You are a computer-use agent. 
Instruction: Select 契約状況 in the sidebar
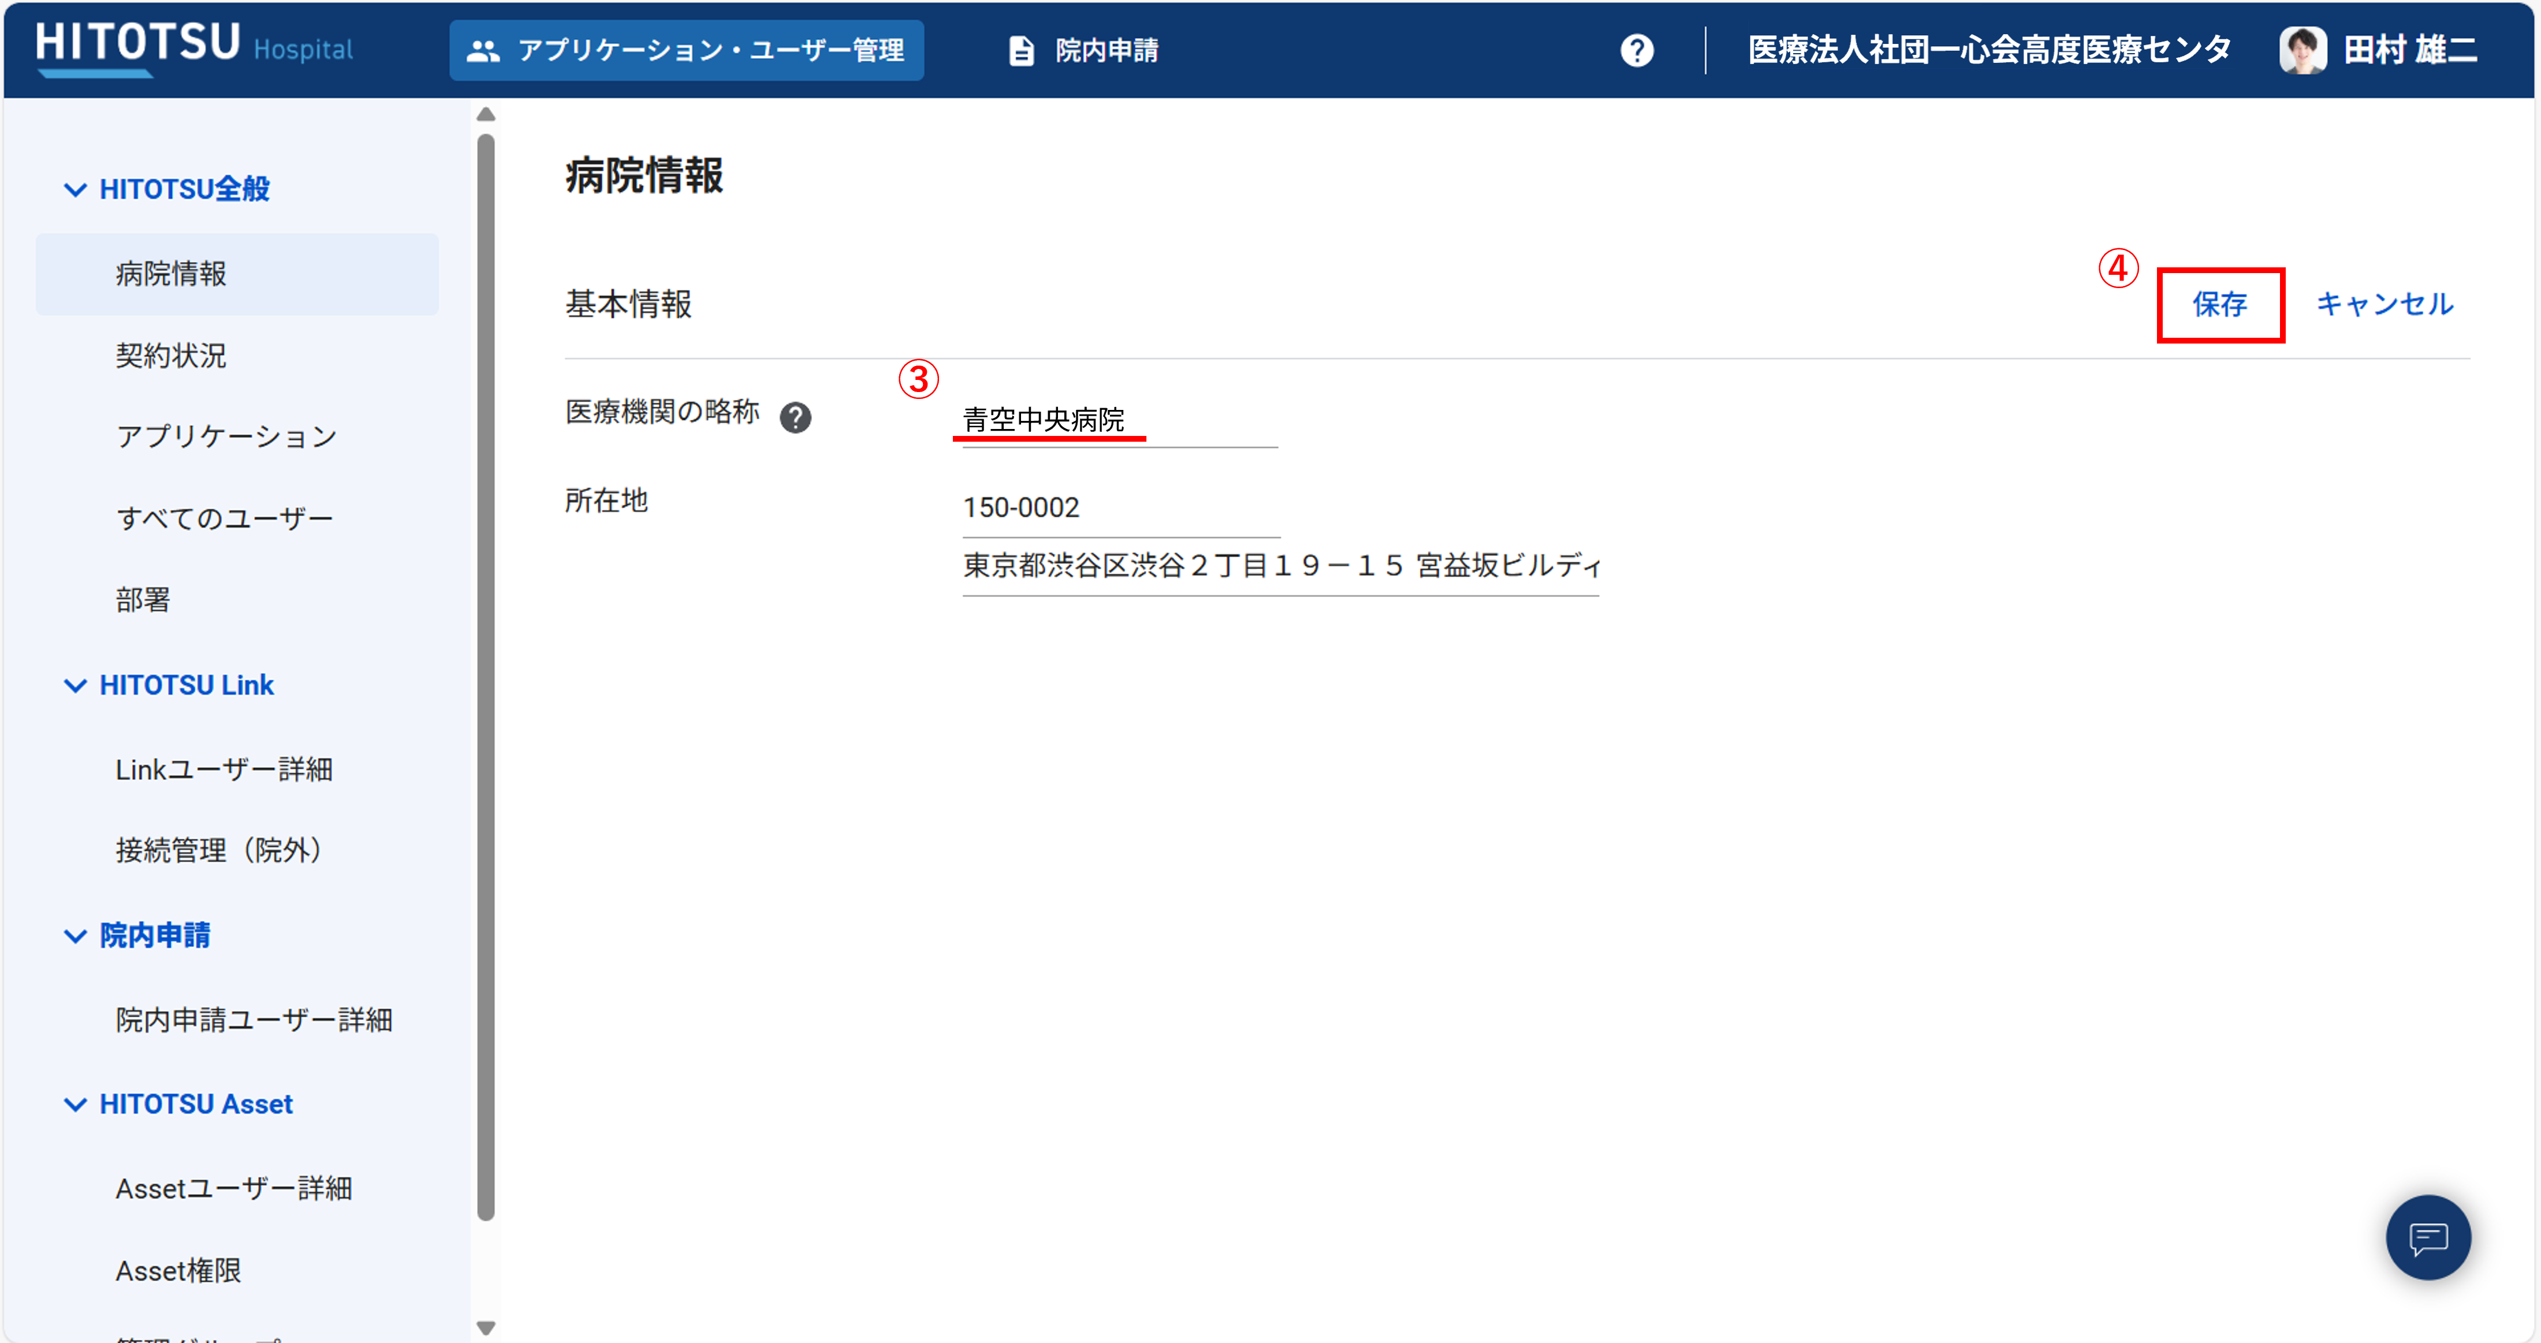tap(170, 355)
